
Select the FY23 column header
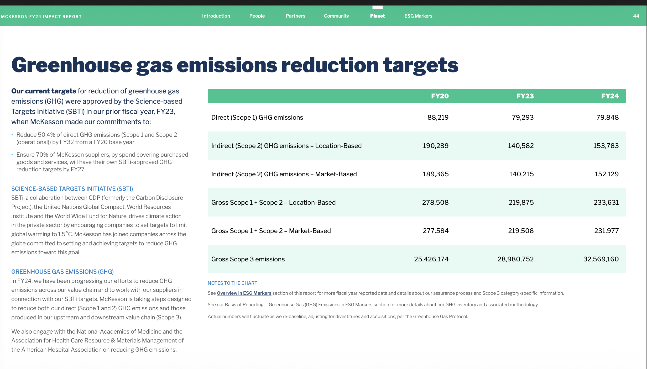click(x=525, y=96)
